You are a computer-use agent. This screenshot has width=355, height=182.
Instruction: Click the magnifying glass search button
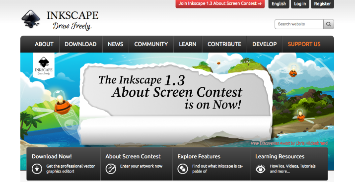(x=329, y=24)
